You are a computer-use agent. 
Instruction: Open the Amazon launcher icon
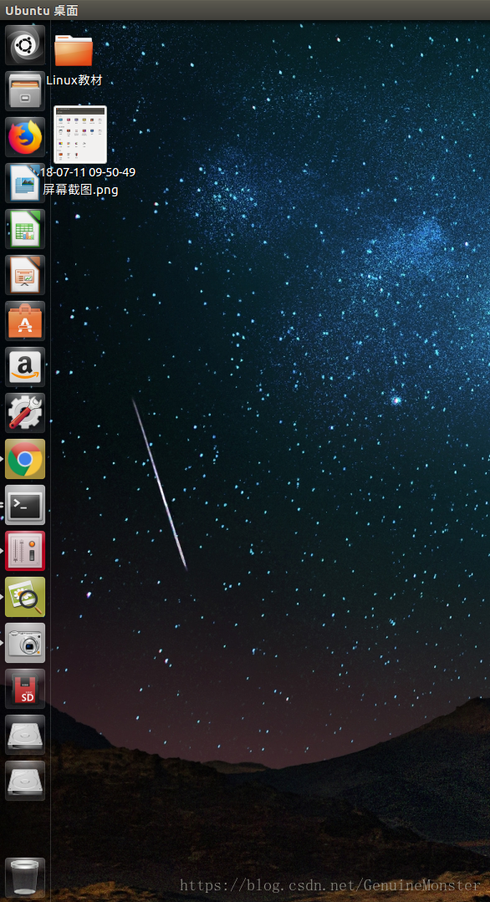point(25,366)
